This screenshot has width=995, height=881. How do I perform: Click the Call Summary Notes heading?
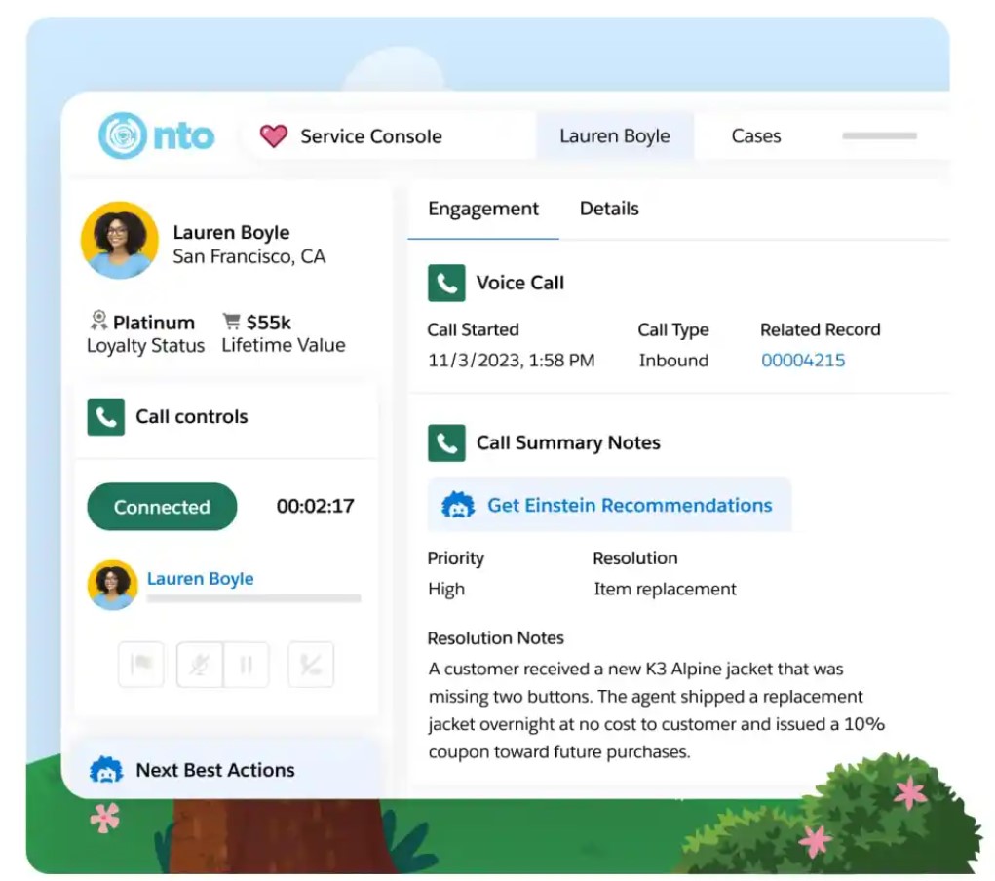pyautogui.click(x=568, y=443)
